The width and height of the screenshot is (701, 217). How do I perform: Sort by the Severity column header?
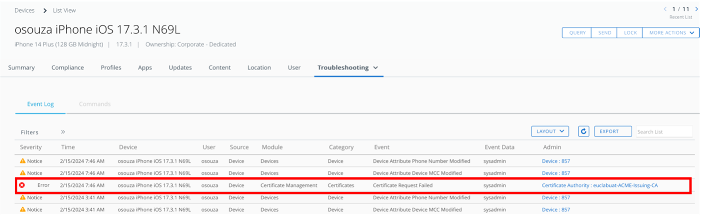click(31, 147)
